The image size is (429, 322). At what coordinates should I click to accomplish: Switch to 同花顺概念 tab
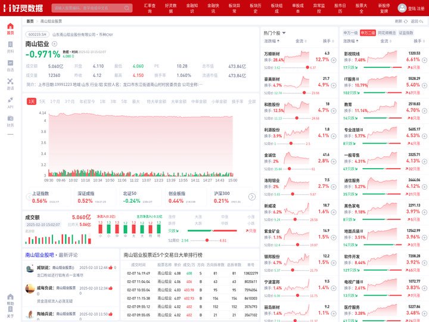pos(387,33)
